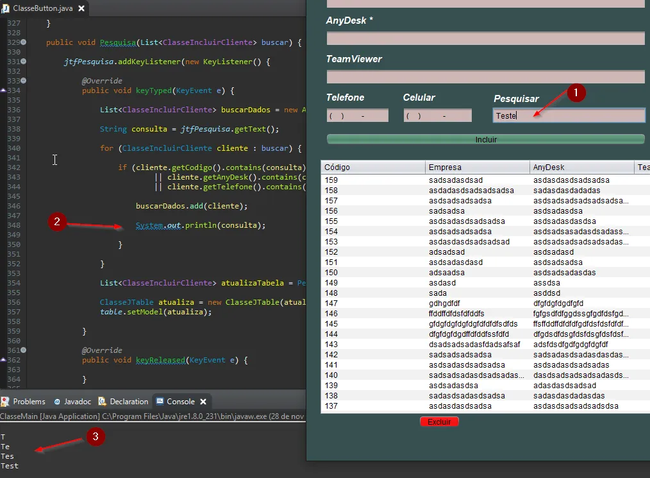650x478 pixels.
Task: Click the override marker at line 334
Action: [3, 90]
